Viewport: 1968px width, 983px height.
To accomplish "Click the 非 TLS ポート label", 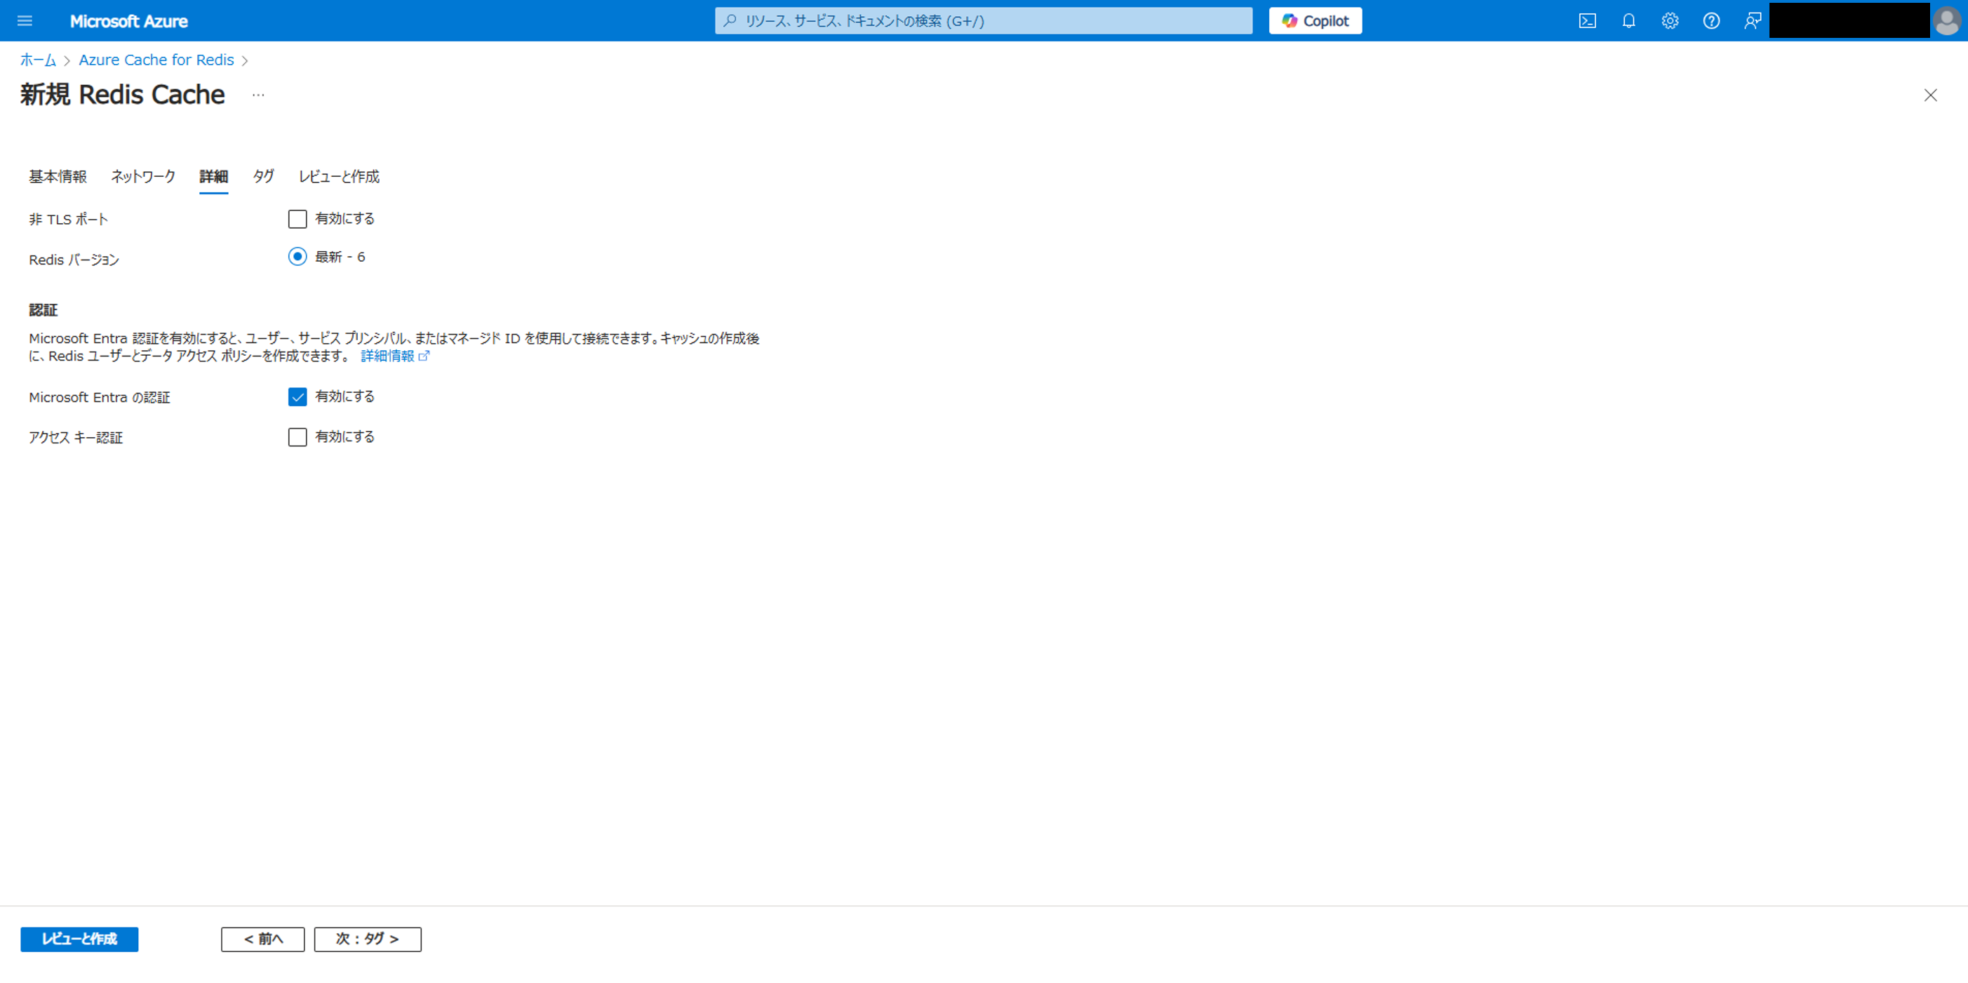I will point(69,219).
